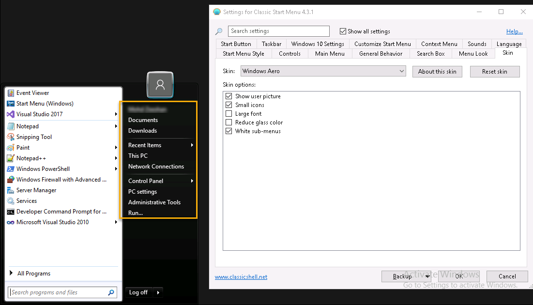Image resolution: width=533 pixels, height=305 pixels.
Task: Click the Windows Firewall icon
Action: [11, 180]
